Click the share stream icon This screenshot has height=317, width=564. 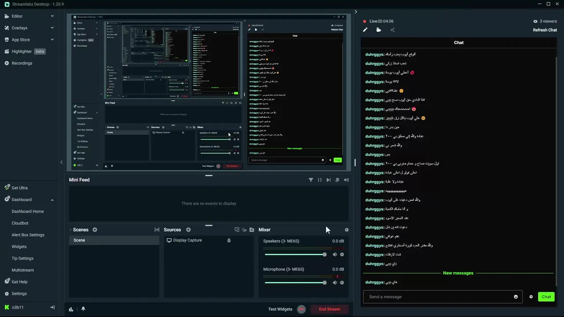click(x=392, y=30)
